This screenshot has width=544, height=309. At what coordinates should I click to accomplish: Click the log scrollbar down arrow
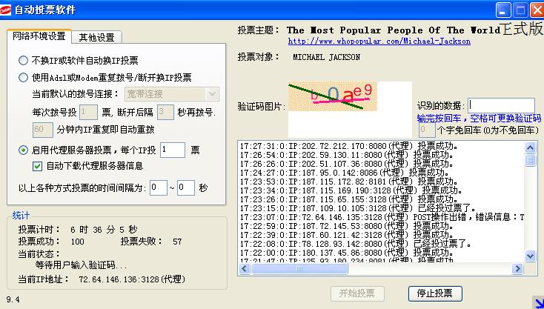[x=530, y=259]
